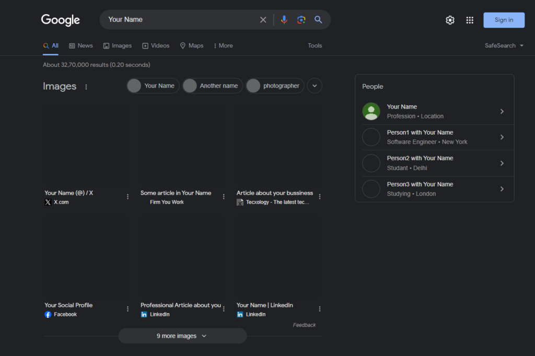535x356 pixels.
Task: Open 'Your Name | LinkedIn' result
Action: [x=264, y=305]
